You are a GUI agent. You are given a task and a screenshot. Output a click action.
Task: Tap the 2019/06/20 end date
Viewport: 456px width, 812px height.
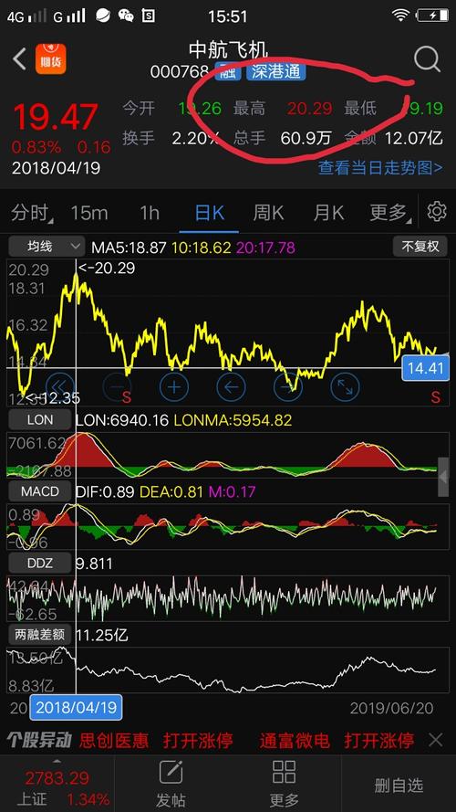click(391, 708)
